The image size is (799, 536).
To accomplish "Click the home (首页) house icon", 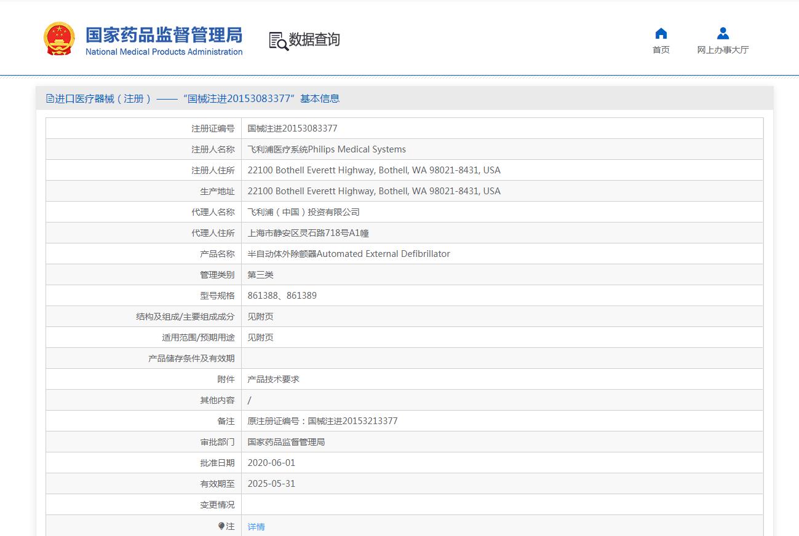I will [661, 33].
